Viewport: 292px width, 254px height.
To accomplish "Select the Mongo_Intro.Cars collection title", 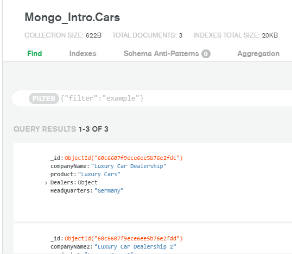I will tap(72, 17).
